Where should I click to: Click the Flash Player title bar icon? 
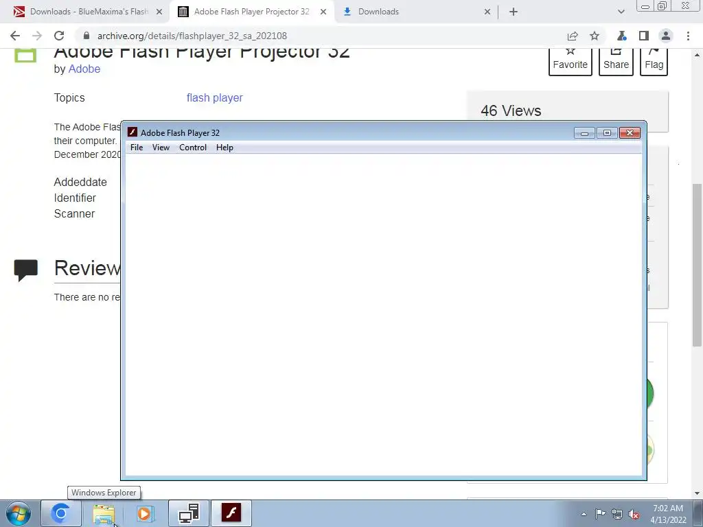click(132, 132)
